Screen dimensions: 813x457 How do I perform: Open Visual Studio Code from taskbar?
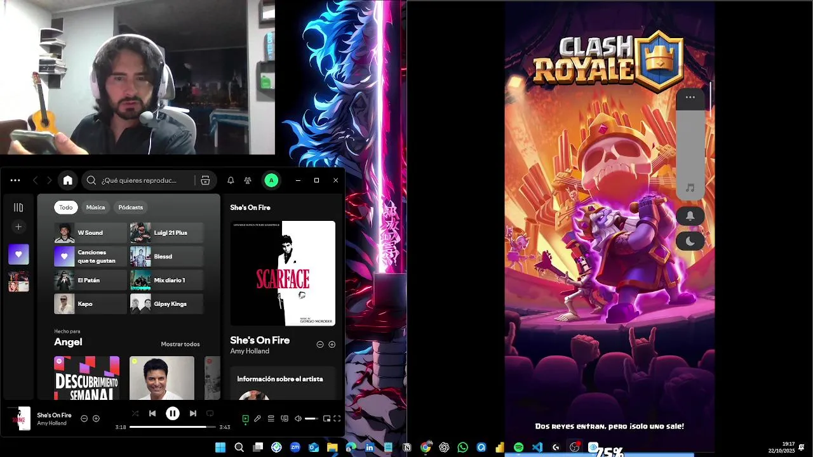point(537,447)
